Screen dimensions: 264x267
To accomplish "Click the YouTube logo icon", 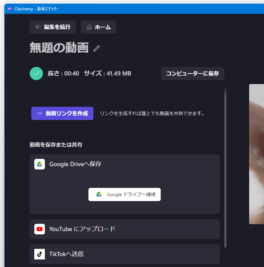I will [40, 229].
